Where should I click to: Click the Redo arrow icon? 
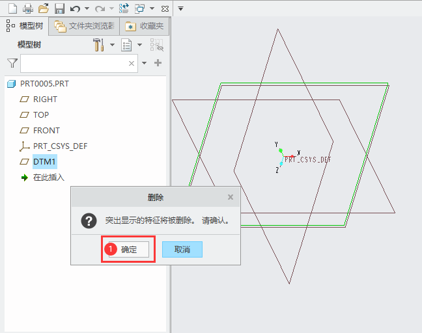tap(100, 9)
